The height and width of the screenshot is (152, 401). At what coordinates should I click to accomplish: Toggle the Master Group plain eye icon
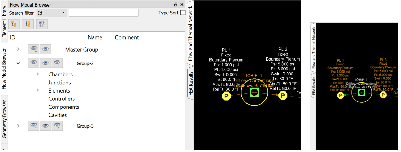pyautogui.click(x=45, y=50)
